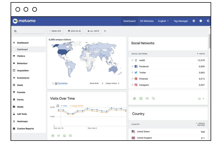Open the 2020-05-28 date picker
The width and height of the screenshot is (222, 143).
tap(74, 31)
